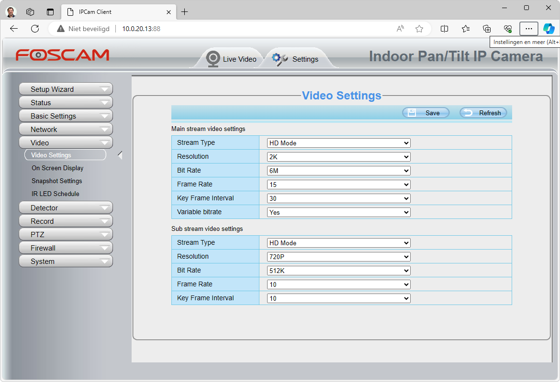Click the Refresh button in Video Settings
This screenshot has width=560, height=382.
tap(483, 113)
